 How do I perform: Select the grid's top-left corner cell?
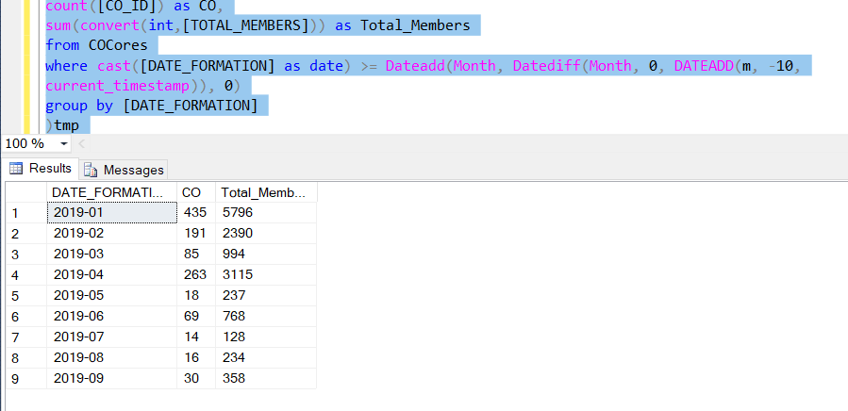pyautogui.click(x=26, y=192)
